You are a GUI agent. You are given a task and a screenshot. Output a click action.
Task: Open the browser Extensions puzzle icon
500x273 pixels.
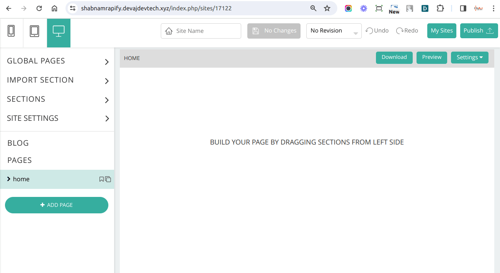(x=440, y=8)
